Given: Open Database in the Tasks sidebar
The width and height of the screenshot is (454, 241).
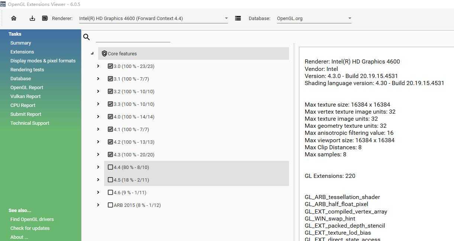Looking at the screenshot, I should click(x=20, y=79).
